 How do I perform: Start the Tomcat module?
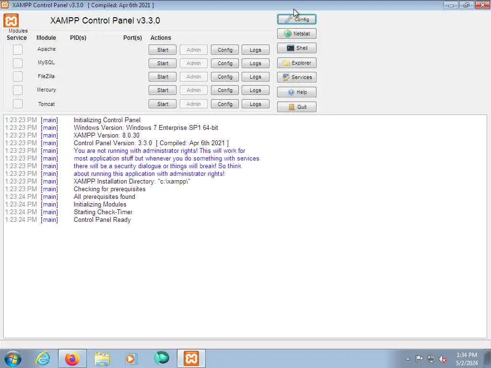click(x=163, y=104)
